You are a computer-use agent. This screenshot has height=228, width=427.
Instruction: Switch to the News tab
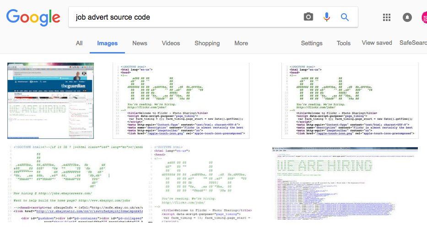(x=140, y=43)
